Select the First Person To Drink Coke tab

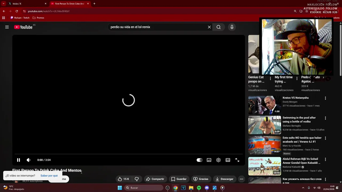click(69, 4)
